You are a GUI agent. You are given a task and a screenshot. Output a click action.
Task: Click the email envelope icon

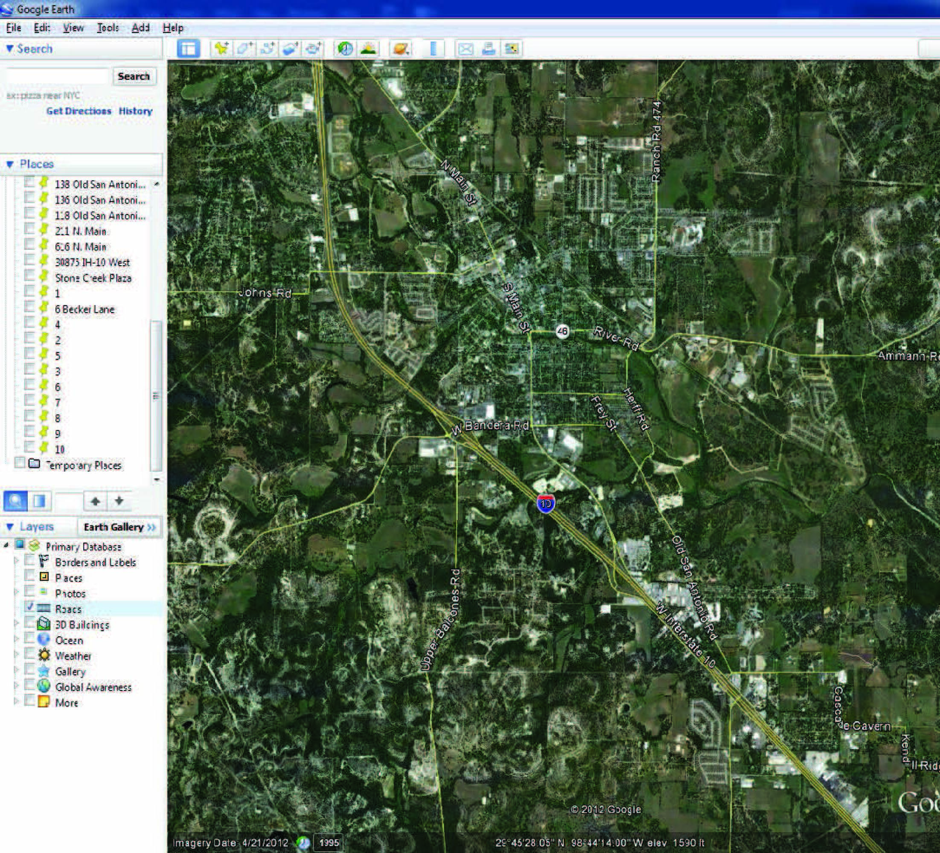tap(466, 49)
